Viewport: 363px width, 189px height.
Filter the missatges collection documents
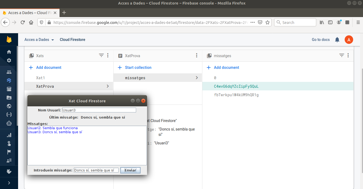(342, 55)
